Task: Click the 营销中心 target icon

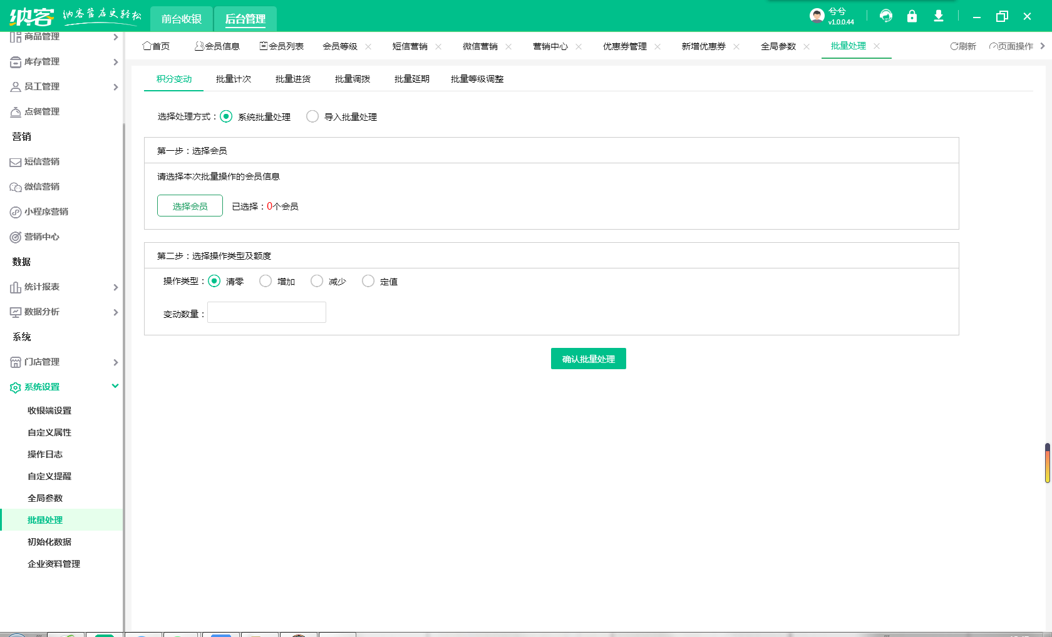Action: click(15, 237)
